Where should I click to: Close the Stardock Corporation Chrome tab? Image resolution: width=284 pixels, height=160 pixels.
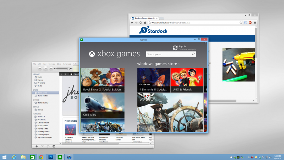coord(157,18)
